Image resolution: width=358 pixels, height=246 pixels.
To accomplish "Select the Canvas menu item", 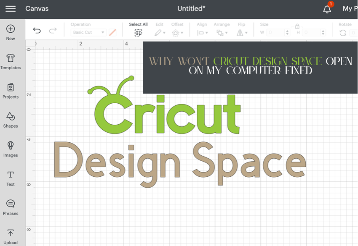I will [37, 8].
